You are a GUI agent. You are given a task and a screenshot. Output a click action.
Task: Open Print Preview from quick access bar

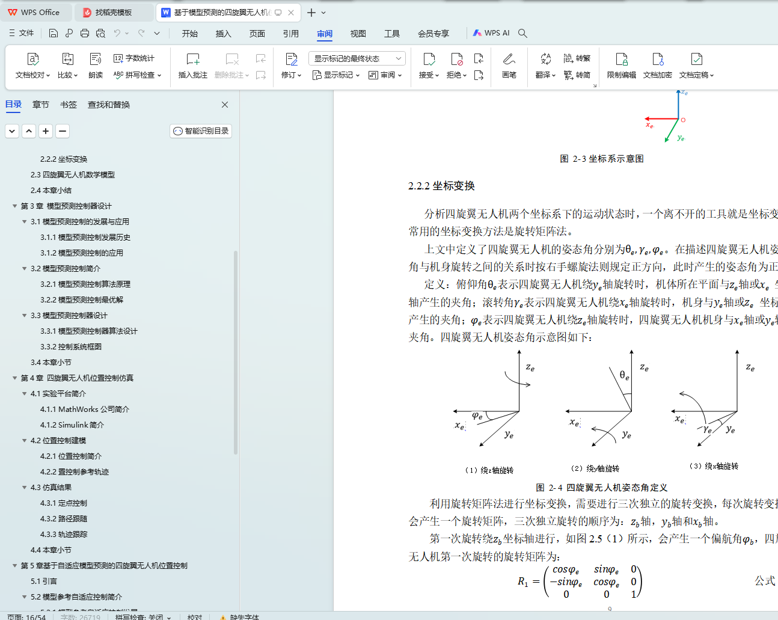tap(100, 33)
